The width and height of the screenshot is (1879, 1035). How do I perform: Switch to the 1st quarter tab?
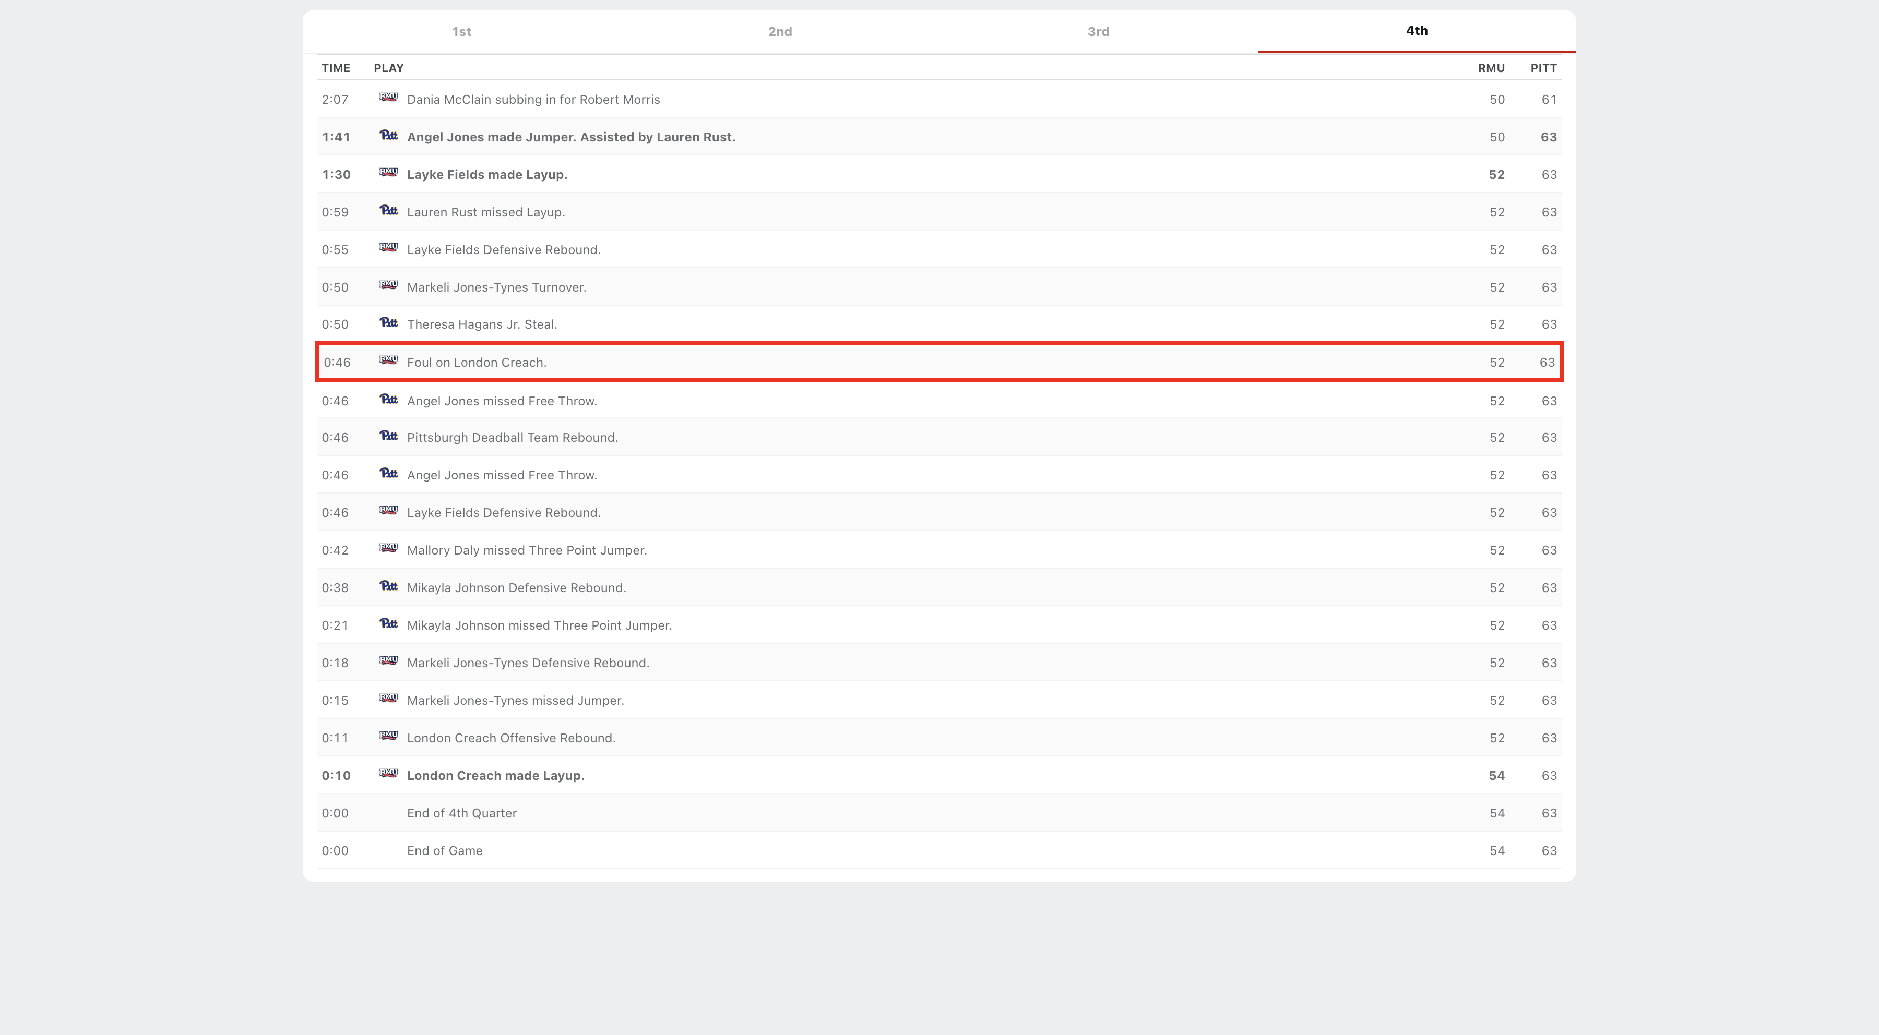coord(461,31)
